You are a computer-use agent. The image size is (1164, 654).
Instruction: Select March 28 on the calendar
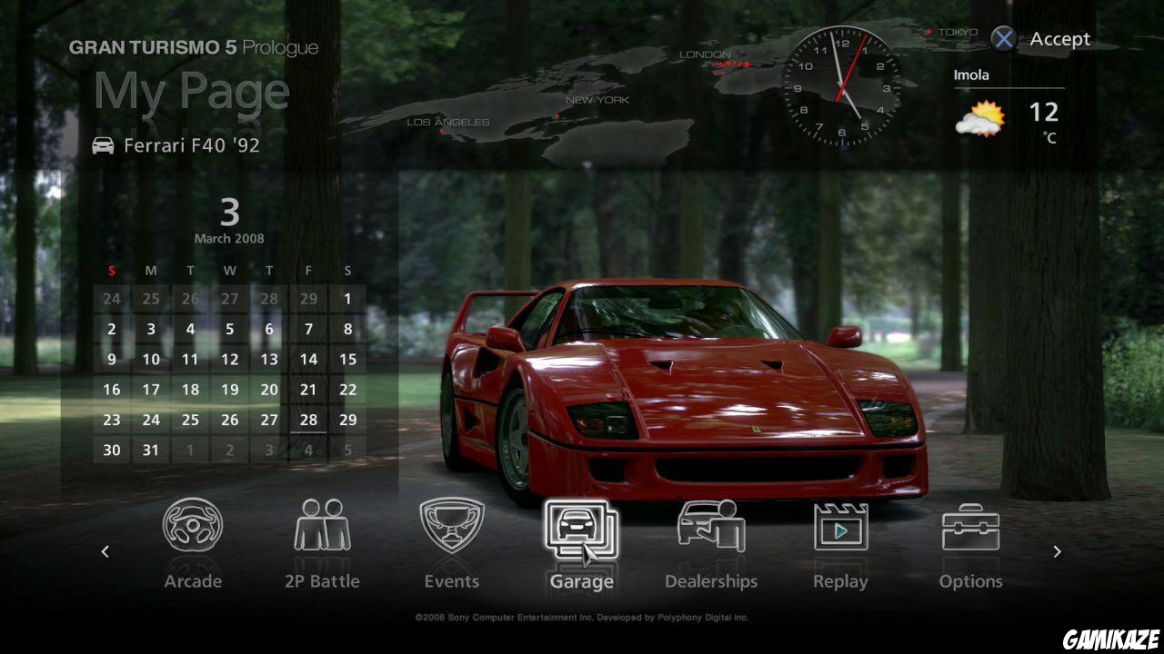(308, 420)
